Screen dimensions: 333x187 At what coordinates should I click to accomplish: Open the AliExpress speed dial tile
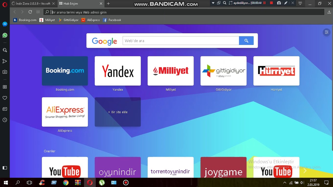(x=65, y=112)
